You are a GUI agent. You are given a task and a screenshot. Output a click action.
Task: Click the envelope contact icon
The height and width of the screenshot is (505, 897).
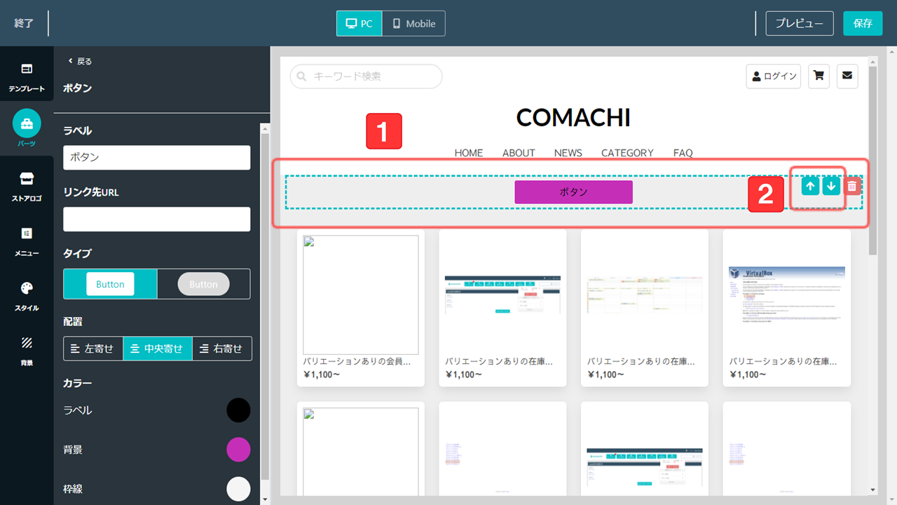pos(847,76)
